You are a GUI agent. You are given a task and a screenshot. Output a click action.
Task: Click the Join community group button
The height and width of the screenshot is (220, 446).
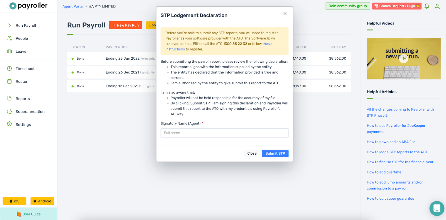(348, 6)
